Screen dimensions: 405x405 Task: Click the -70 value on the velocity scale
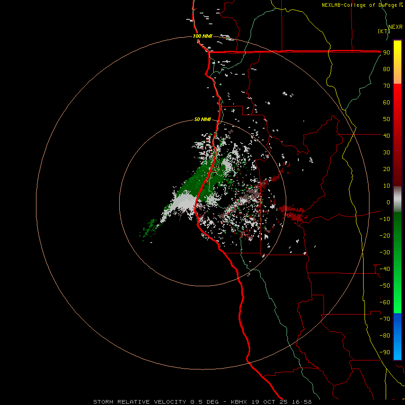point(385,319)
